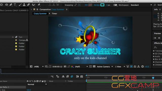Screen dimensions: 162x91
Task: Click the current time indicator marker
Action: 153,78
